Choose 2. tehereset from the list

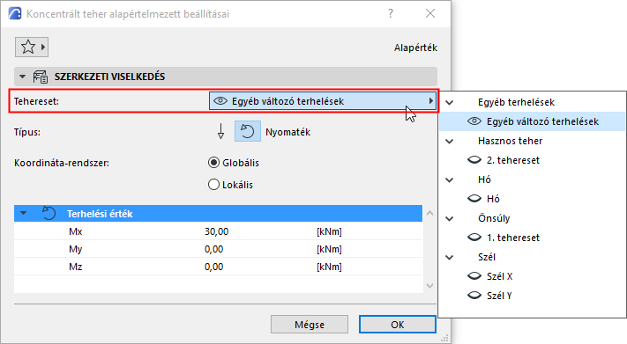[513, 160]
